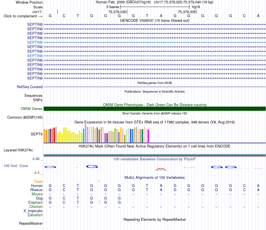Select the Human alignment row label
This screenshot has height=230, width=266.
37,186
